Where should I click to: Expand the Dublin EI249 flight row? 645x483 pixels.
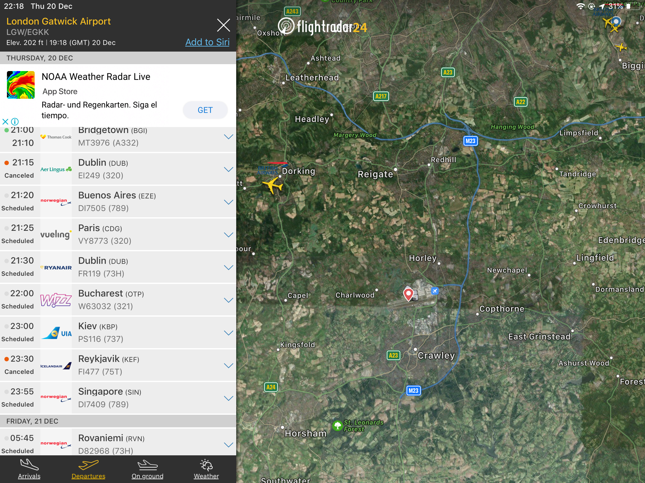(x=228, y=169)
